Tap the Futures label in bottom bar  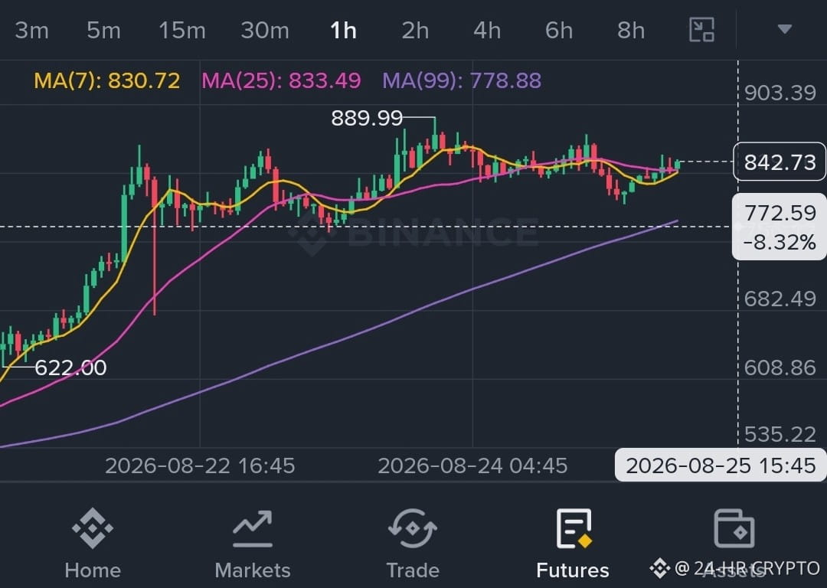click(x=573, y=570)
